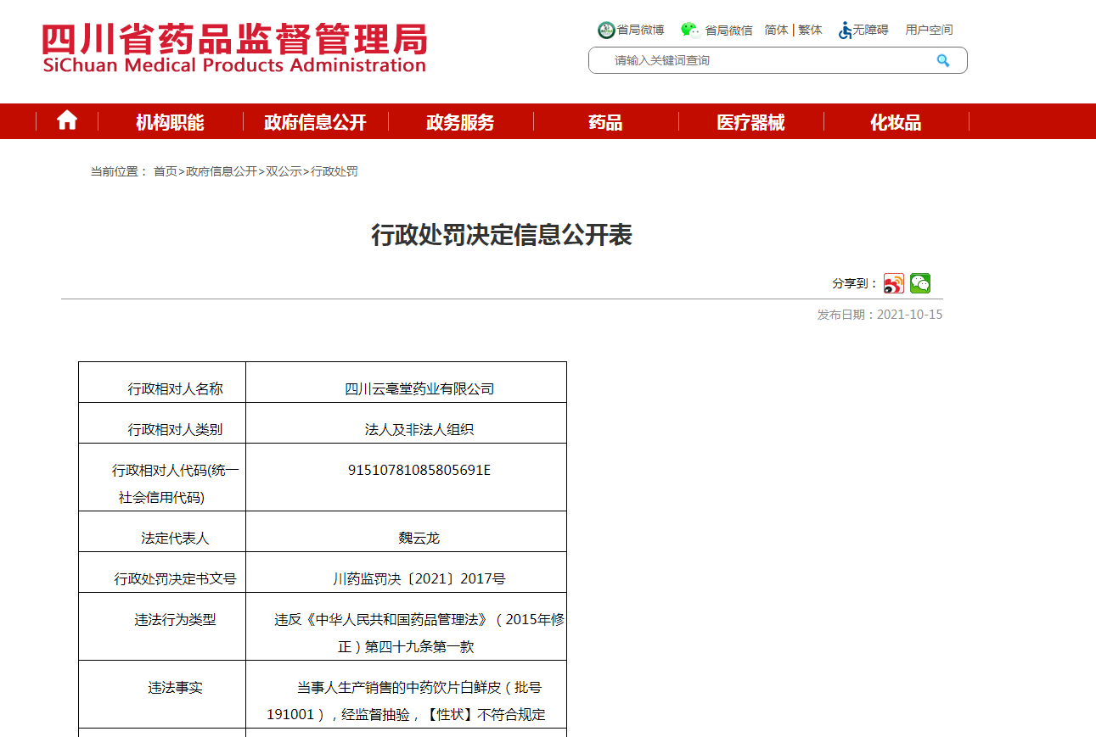1096x737 pixels.
Task: Click the 省局微博 text link
Action: point(640,30)
